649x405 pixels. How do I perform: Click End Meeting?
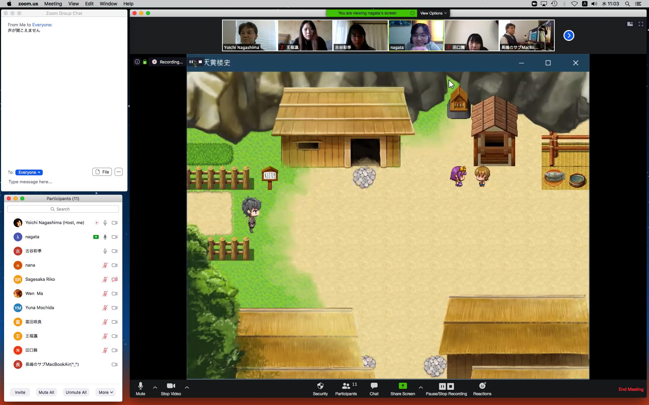click(631, 389)
